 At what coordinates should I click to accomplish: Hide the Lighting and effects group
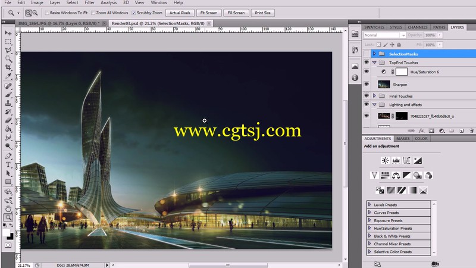[367, 104]
